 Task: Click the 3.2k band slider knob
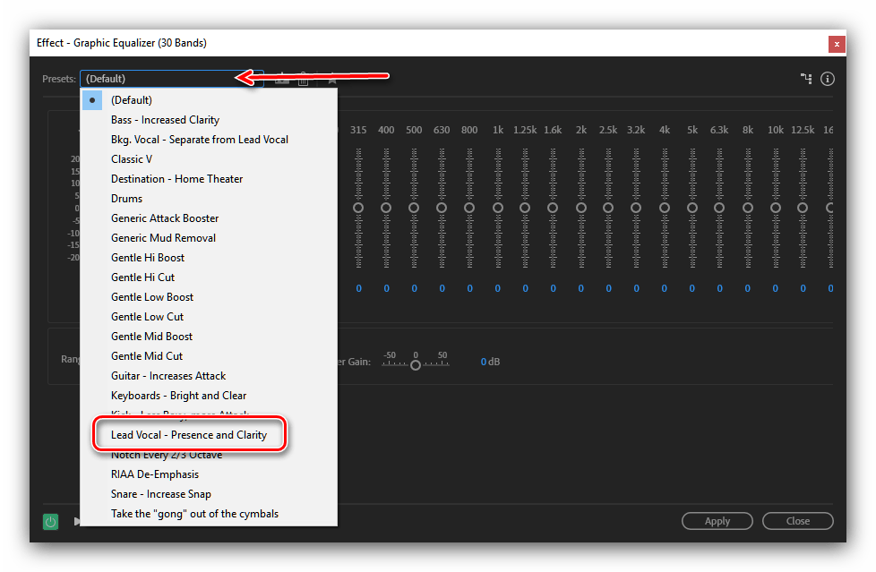click(x=636, y=208)
